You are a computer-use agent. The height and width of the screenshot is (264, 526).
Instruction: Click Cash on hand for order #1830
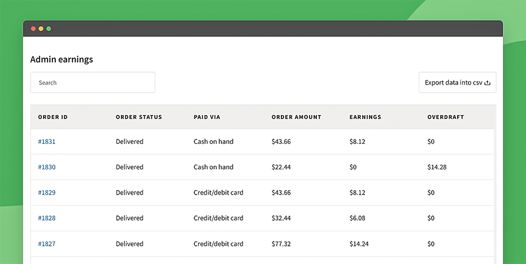point(214,167)
